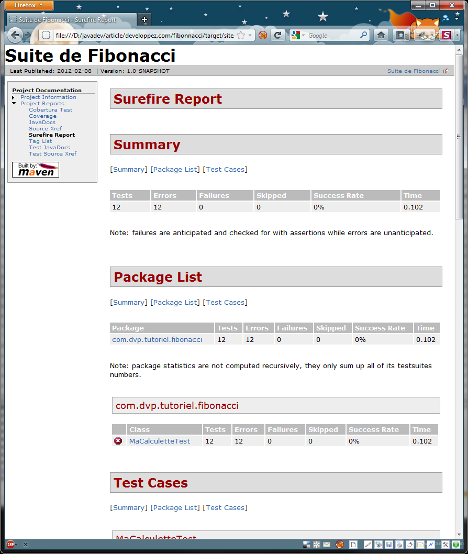Collapse the Project Reports tree node

tap(14, 104)
